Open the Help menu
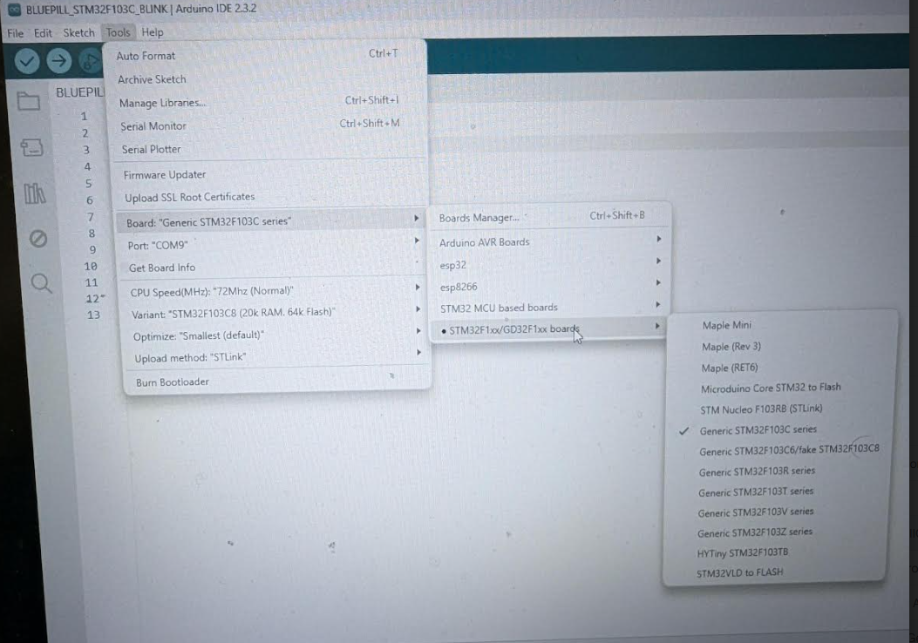The image size is (918, 643). (x=153, y=32)
